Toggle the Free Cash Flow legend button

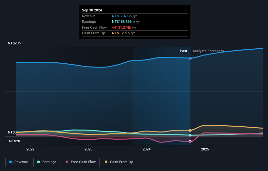point(81,162)
